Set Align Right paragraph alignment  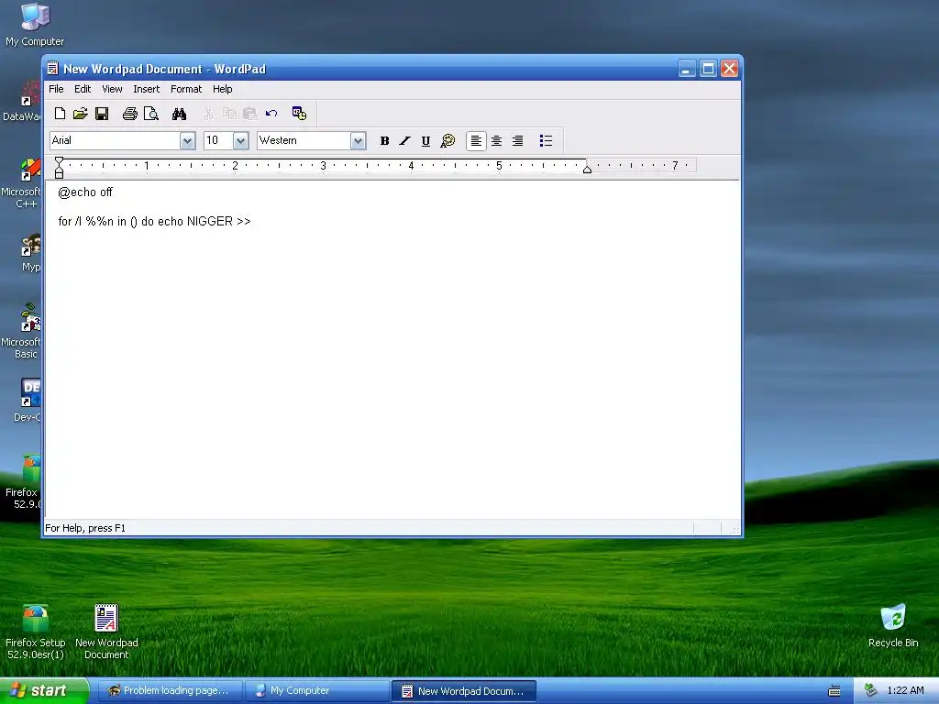pyautogui.click(x=517, y=140)
